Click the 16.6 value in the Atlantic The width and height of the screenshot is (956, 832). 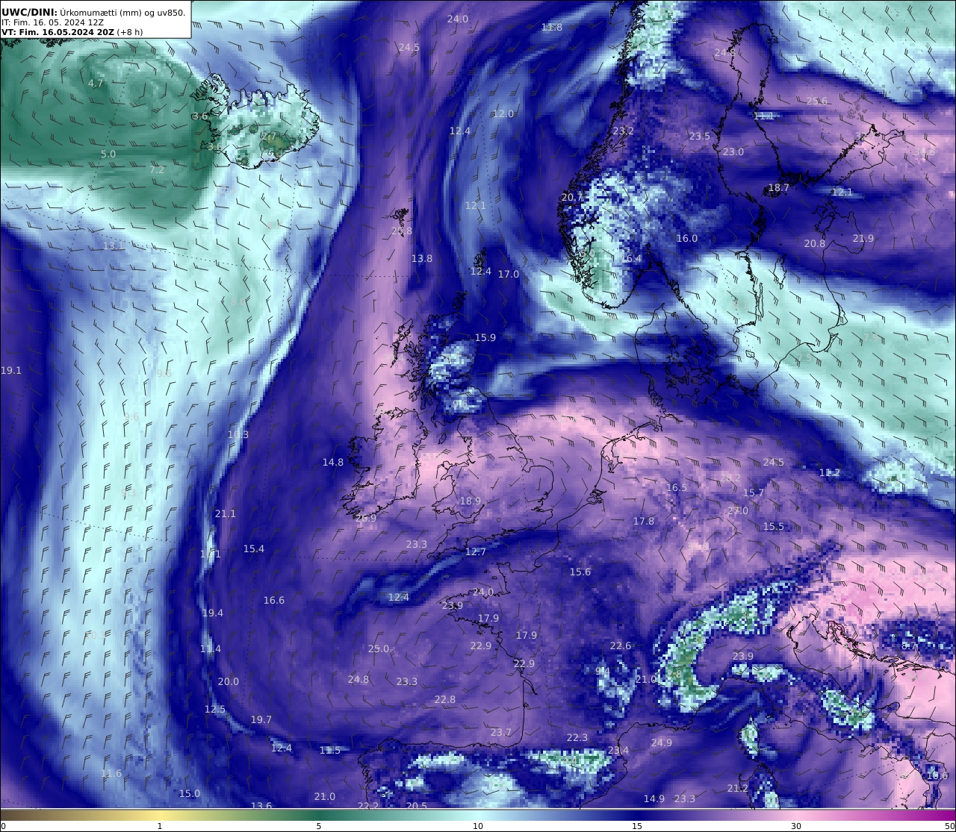[274, 600]
